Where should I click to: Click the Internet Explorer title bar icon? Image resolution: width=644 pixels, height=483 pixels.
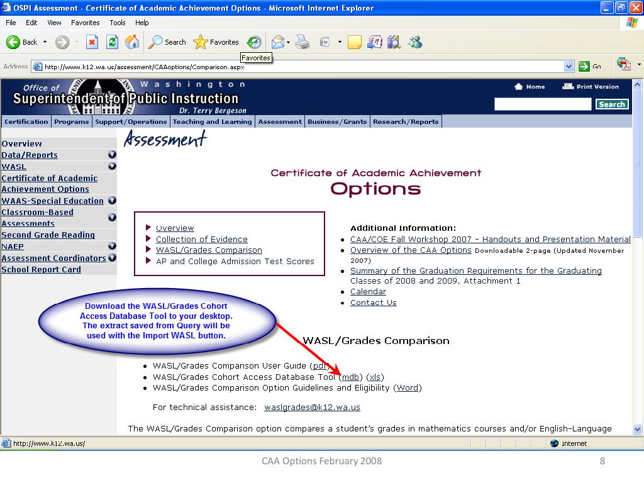(6, 8)
